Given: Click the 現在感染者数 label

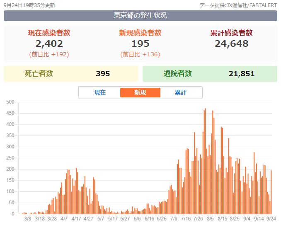Looking at the screenshot, I should click(49, 33).
